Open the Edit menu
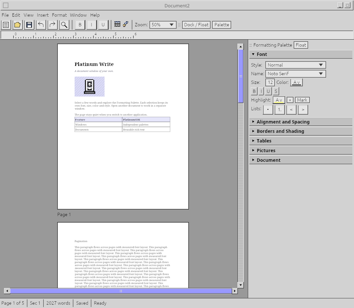This screenshot has width=354, height=308. tap(16, 15)
